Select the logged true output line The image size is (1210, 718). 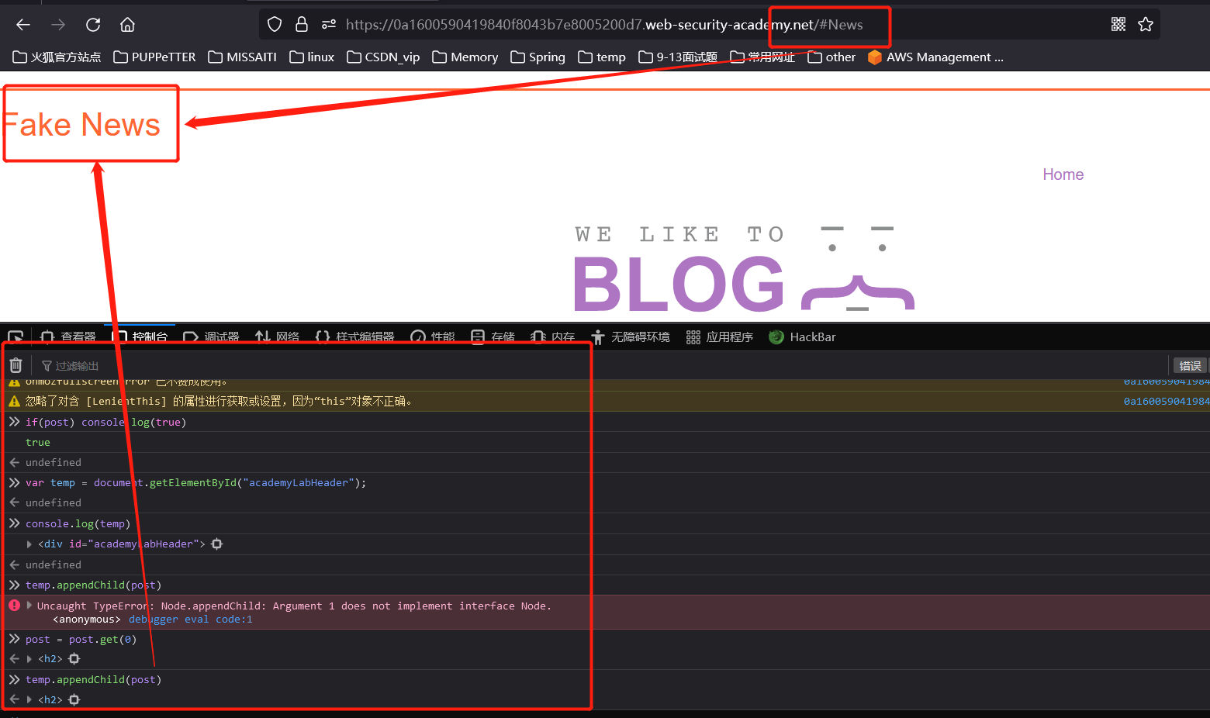(37, 443)
